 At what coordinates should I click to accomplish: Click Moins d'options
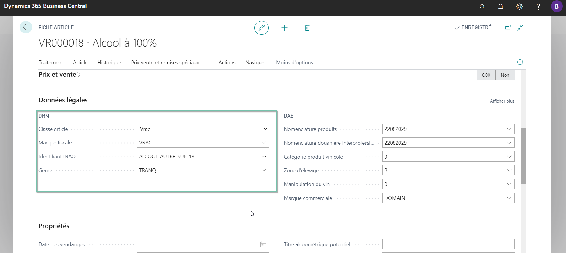click(294, 63)
